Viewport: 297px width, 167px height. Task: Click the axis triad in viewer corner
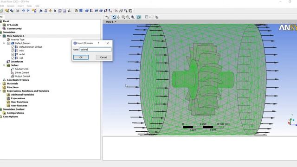(x=292, y=121)
